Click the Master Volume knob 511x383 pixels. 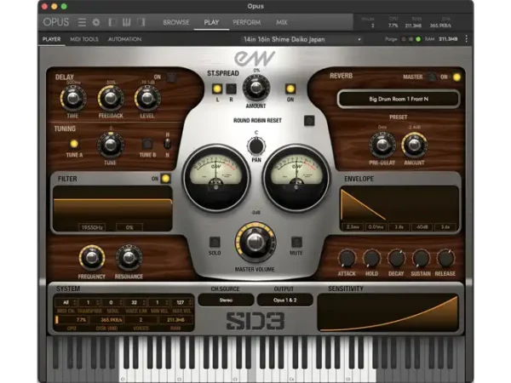[255, 243]
